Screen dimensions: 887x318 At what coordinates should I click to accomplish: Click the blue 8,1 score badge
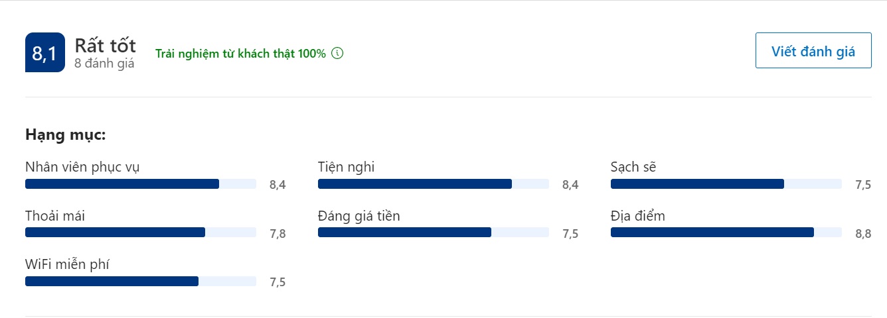coord(45,52)
